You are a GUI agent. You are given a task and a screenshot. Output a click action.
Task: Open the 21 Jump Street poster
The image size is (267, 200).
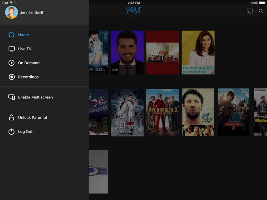pyautogui.click(x=127, y=113)
